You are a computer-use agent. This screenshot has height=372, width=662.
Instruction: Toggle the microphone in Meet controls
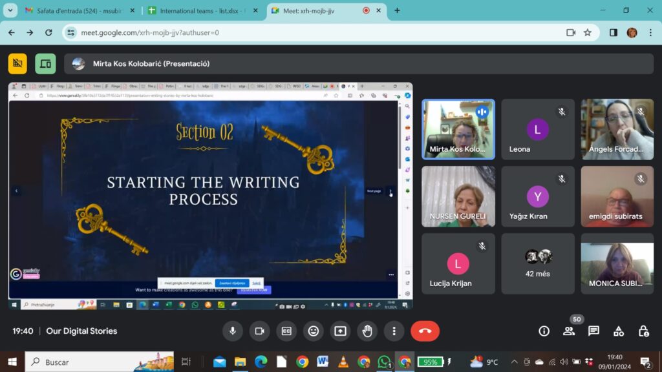click(233, 331)
